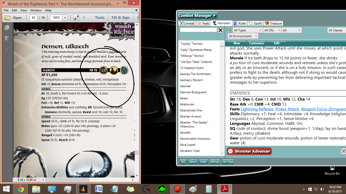Click the Customize button

tap(257, 43)
